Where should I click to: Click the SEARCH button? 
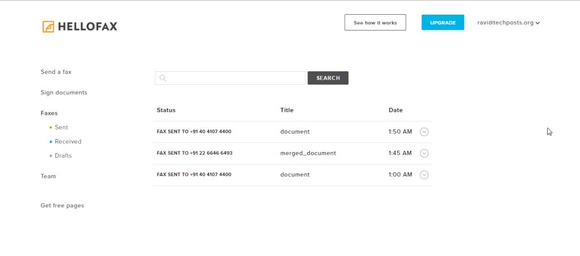click(328, 78)
